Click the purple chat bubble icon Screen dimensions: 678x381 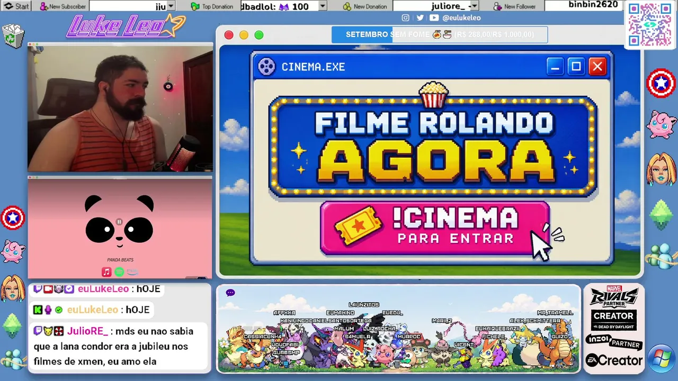[230, 293]
